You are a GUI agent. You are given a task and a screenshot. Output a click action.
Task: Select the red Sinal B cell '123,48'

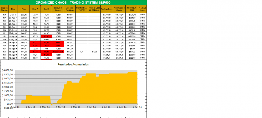click(46, 52)
